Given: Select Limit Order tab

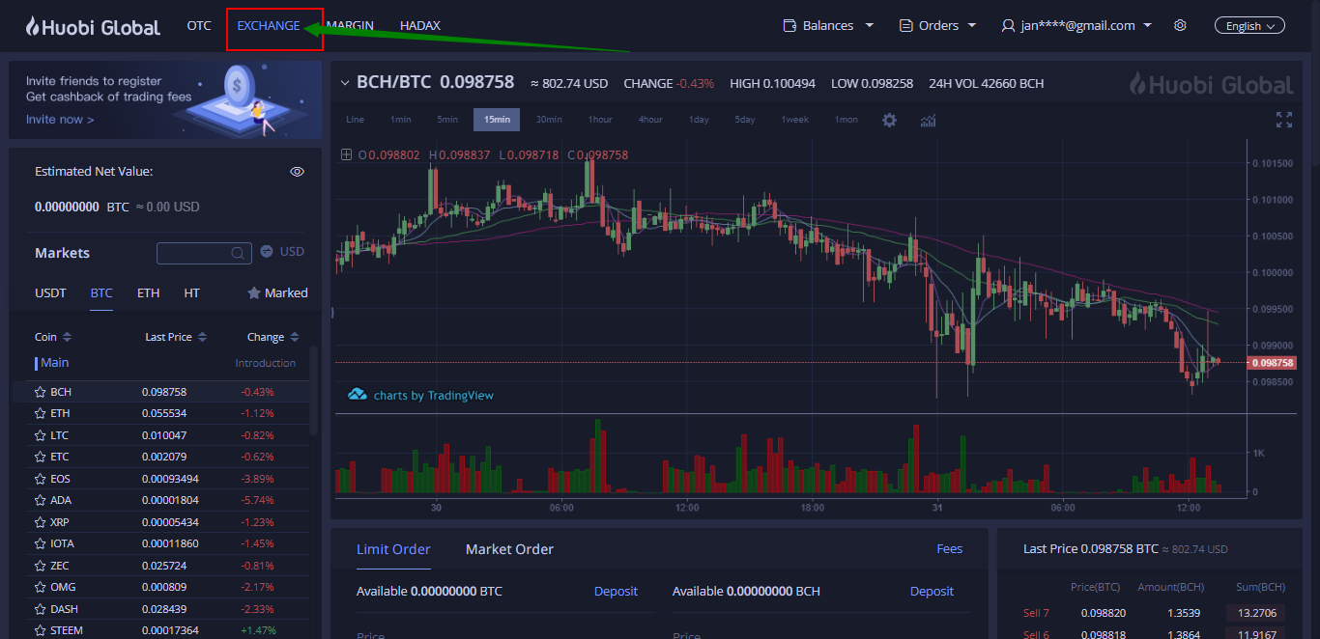Looking at the screenshot, I should pos(393,549).
